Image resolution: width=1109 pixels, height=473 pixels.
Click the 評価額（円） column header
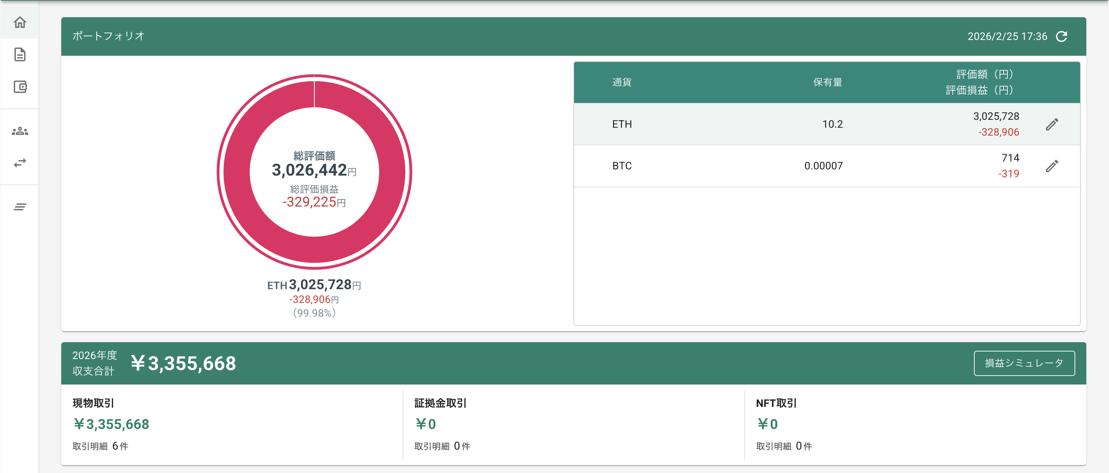click(985, 74)
